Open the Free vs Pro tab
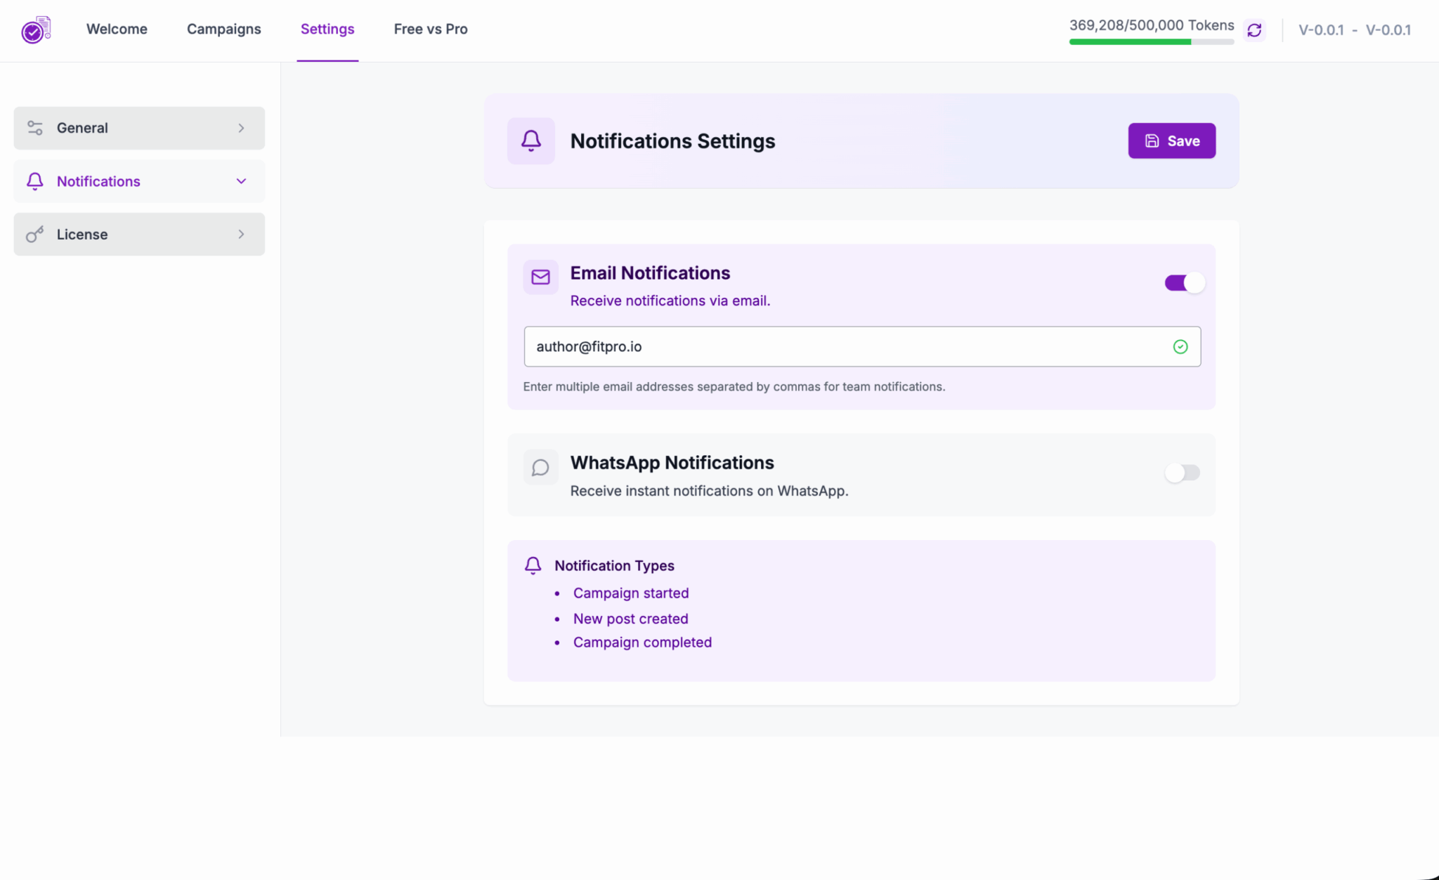1439x880 pixels. [x=431, y=29]
